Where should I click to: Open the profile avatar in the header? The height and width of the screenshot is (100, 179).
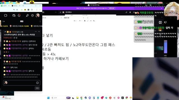click(x=37, y=15)
